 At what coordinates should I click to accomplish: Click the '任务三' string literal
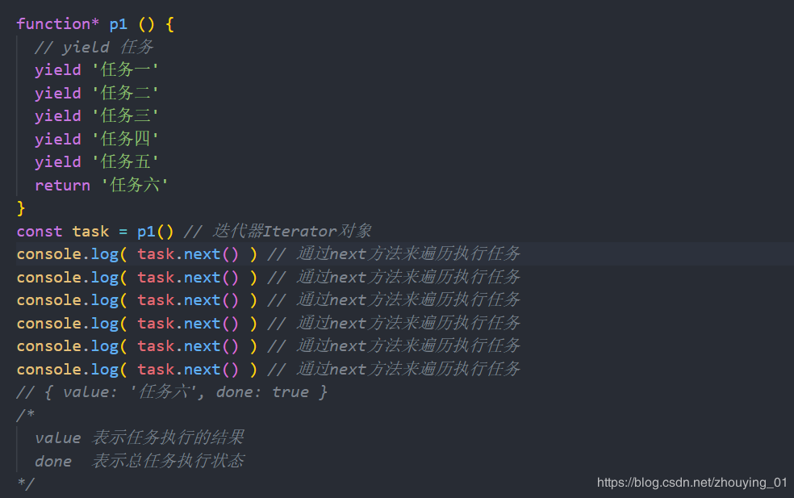[125, 115]
